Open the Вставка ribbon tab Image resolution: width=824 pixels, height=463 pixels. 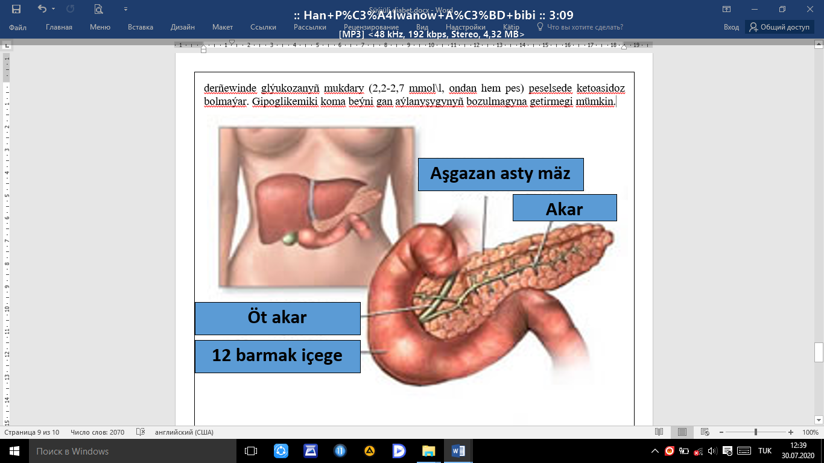141,27
